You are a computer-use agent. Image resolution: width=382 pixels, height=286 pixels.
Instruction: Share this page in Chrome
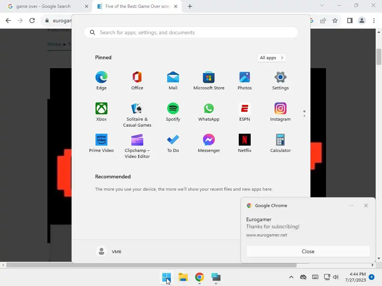tap(323, 21)
